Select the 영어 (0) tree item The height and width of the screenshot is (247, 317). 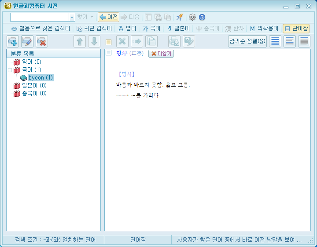32,62
